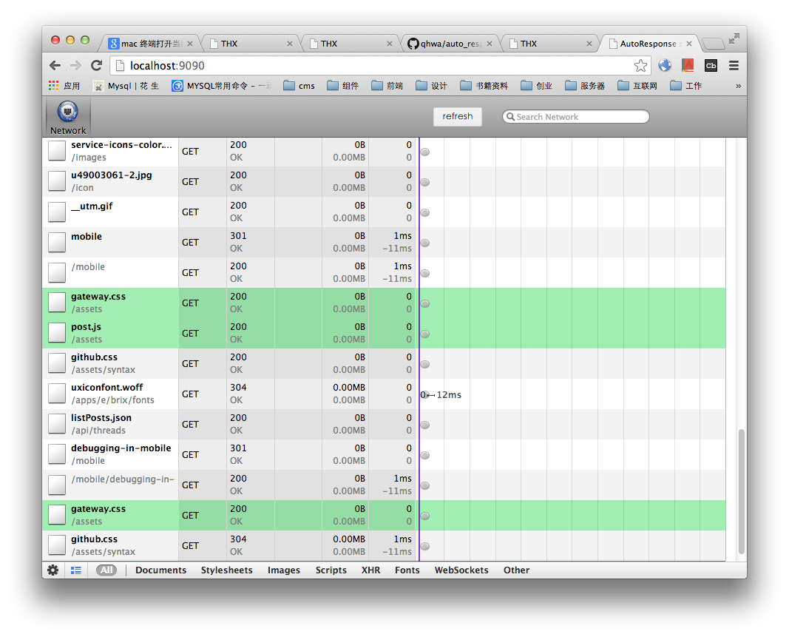Viewport: 789px width, 637px height.
Task: Open the 前端 bookmarks folder
Action: (387, 86)
